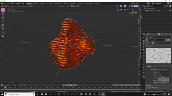Click the Size value field 0.25
Viewport: 172px width, 96px height.
tap(163, 78)
